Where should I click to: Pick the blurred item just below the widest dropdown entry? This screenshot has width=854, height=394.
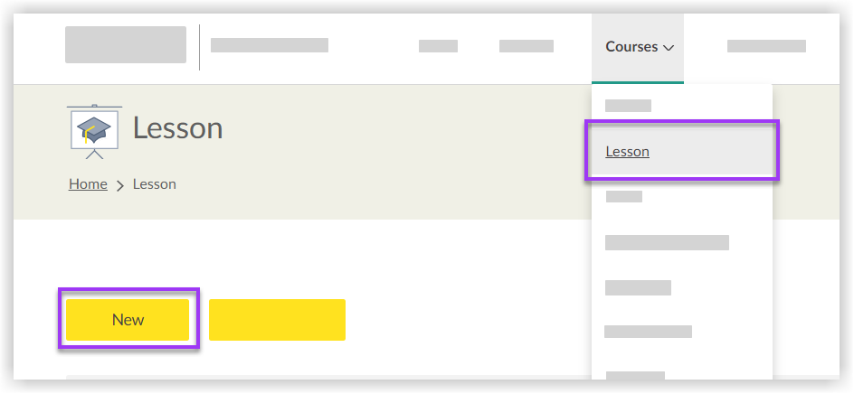(638, 287)
